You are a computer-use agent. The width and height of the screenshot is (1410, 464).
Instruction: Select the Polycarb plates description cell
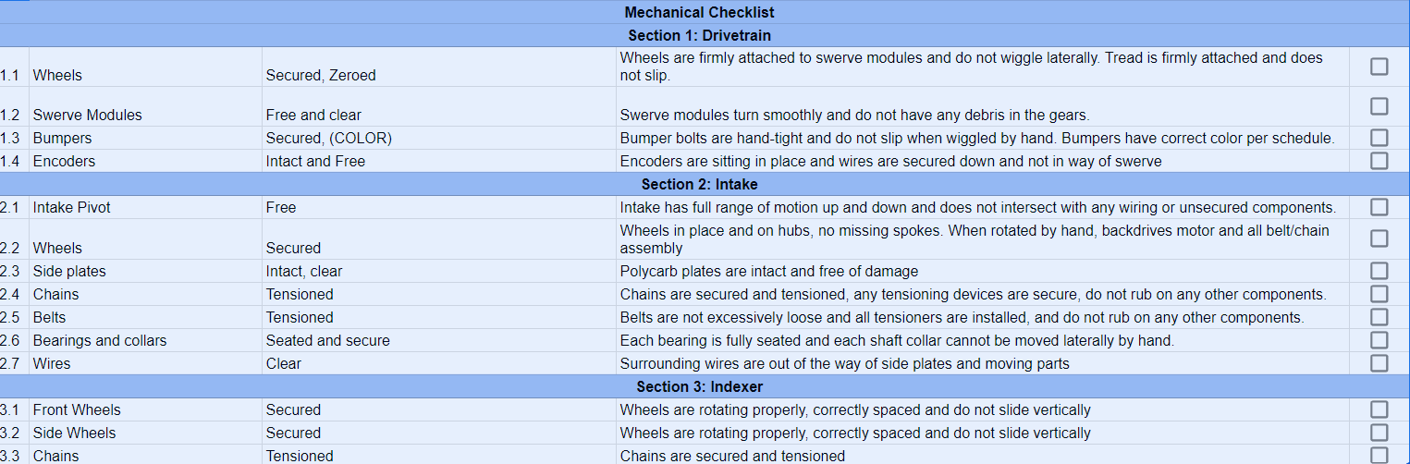(983, 271)
